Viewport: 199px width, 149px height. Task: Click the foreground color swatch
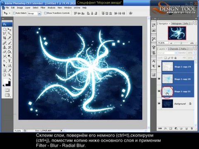click(x=6, y=81)
